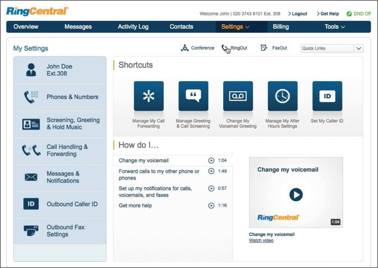
Task: Select the Call Handling & Forwarding label
Action: coord(67,150)
